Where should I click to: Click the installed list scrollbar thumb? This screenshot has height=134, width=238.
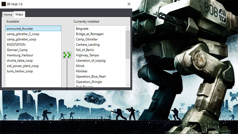(128, 45)
